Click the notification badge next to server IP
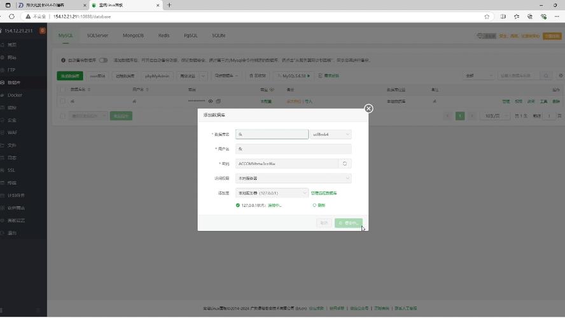Viewport: 565px width, 318px height. [x=43, y=31]
